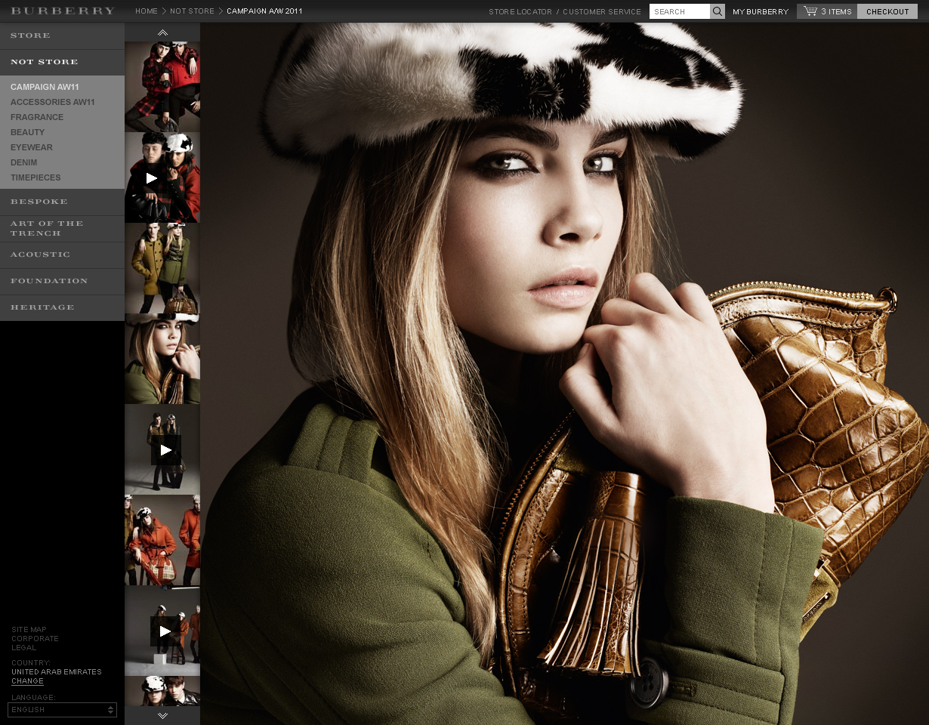Change the country via Change link
The image size is (929, 725).
[x=27, y=681]
